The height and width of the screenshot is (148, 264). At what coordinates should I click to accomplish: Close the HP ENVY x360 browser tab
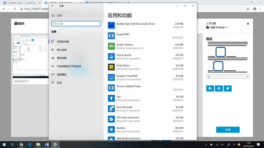coord(40,3)
